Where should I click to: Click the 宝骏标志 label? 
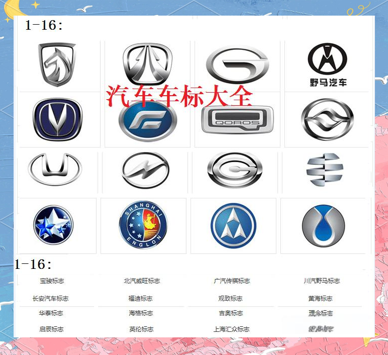[x=52, y=281]
